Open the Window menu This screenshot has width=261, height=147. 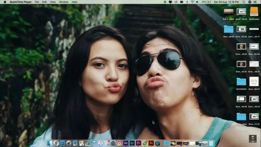(x=64, y=2)
